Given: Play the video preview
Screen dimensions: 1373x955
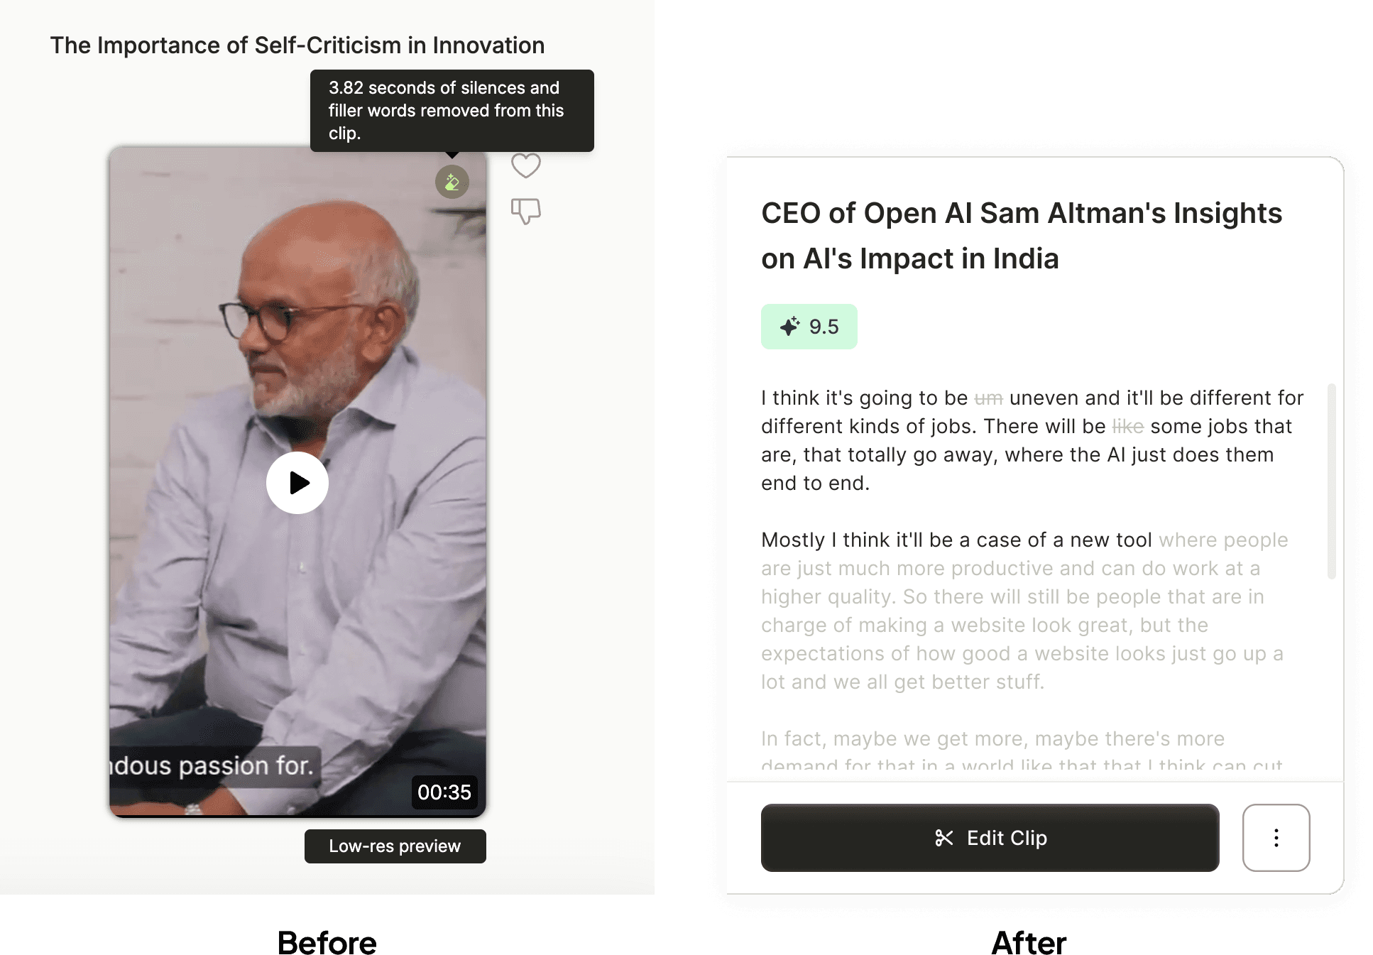Looking at the screenshot, I should click(297, 483).
